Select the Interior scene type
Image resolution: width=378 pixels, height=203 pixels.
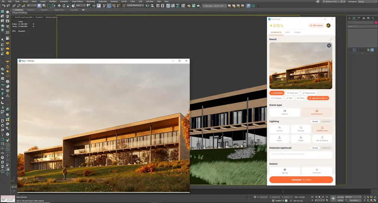(285, 112)
